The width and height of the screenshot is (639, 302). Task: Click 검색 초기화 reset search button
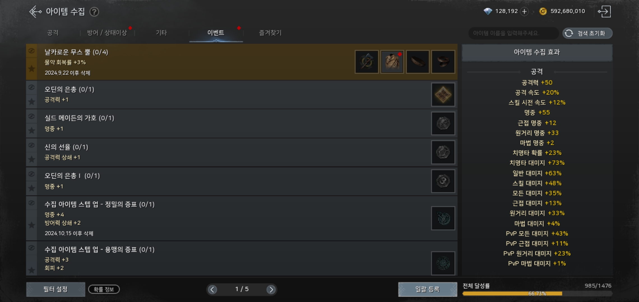pyautogui.click(x=587, y=33)
